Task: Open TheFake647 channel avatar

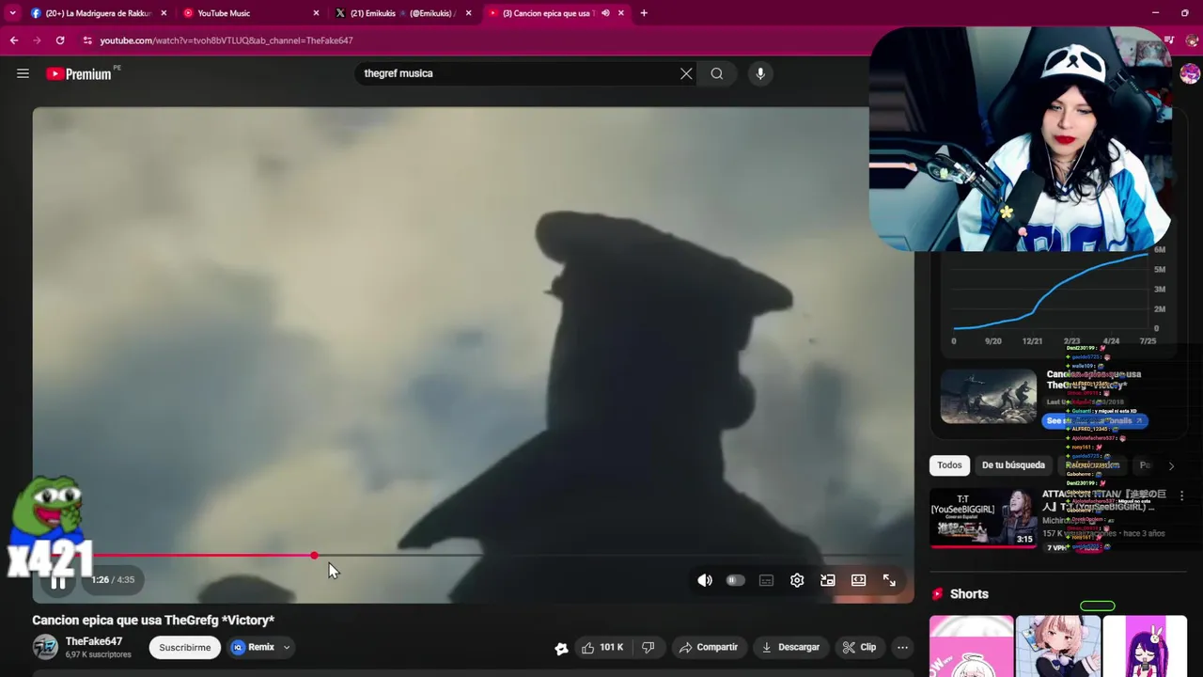Action: click(45, 647)
